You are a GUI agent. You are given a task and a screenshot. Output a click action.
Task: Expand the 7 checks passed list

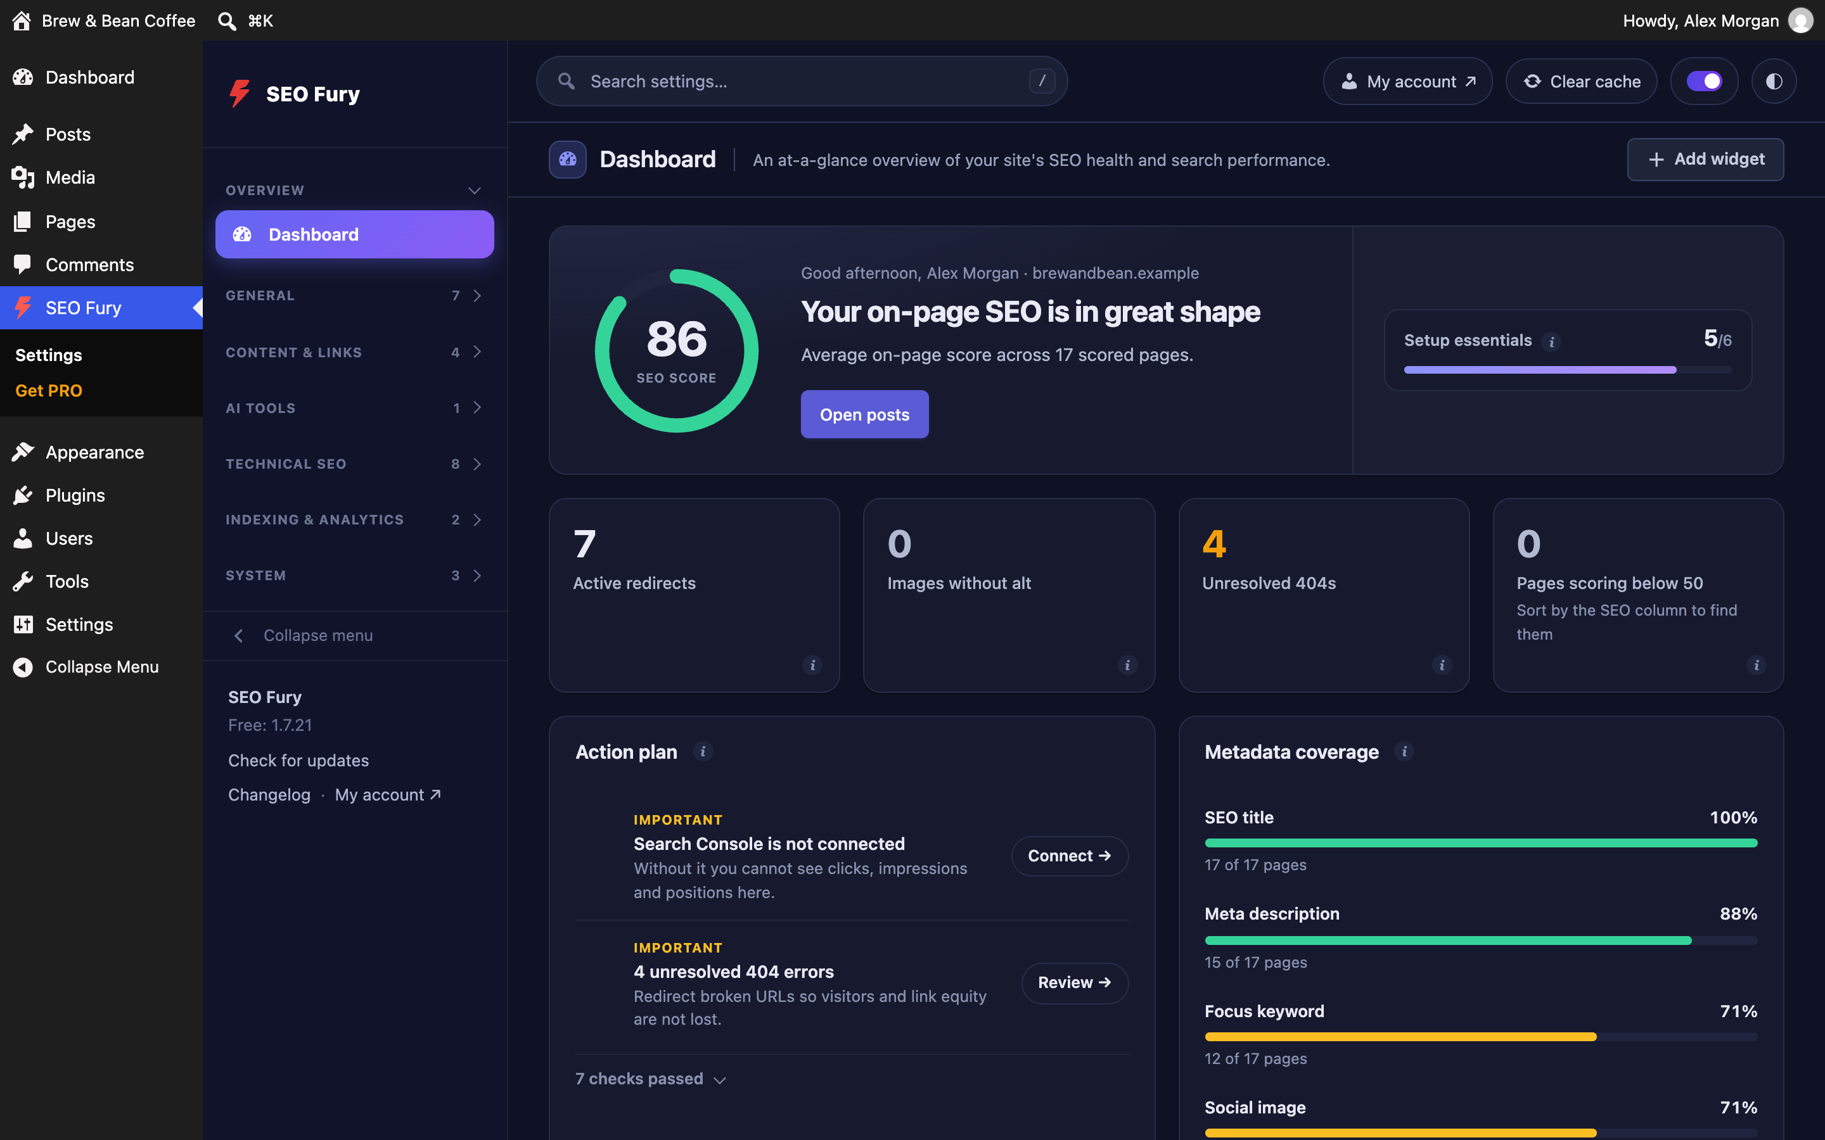pos(651,1079)
